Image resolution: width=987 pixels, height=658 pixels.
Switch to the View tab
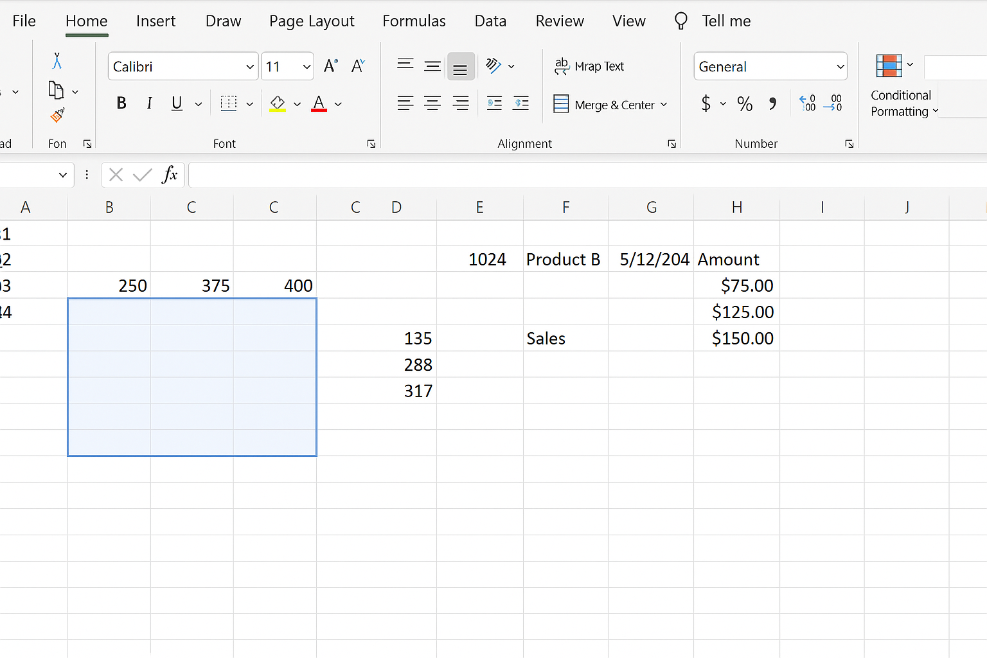pyautogui.click(x=628, y=21)
